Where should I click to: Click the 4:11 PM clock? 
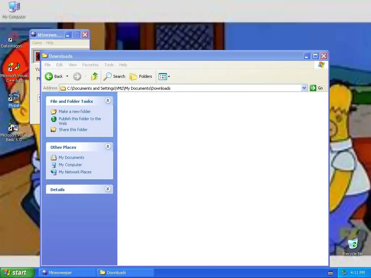point(358,273)
